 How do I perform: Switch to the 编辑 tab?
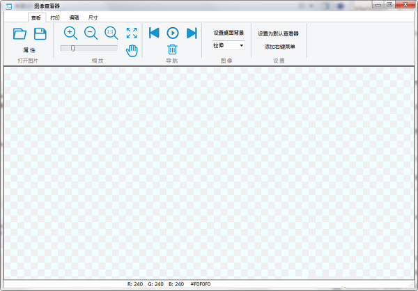click(74, 18)
